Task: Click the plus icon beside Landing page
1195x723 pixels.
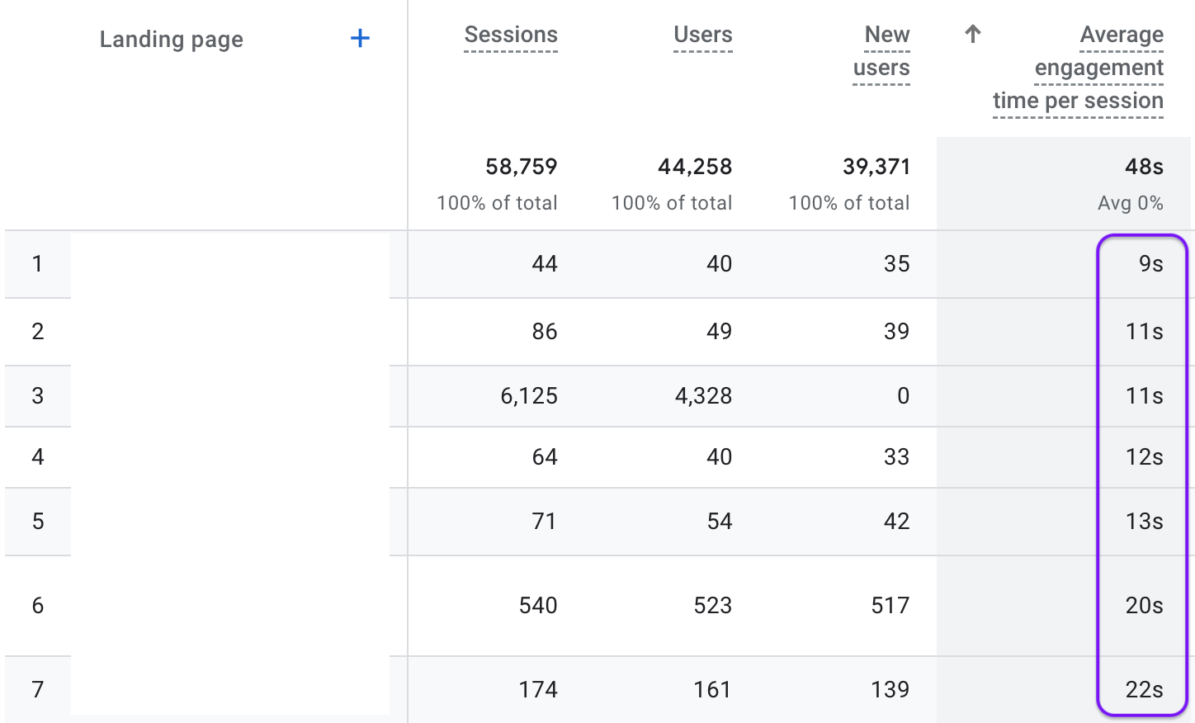Action: coord(360,39)
